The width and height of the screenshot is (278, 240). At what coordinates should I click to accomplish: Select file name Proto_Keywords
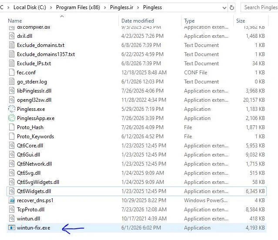36,137
